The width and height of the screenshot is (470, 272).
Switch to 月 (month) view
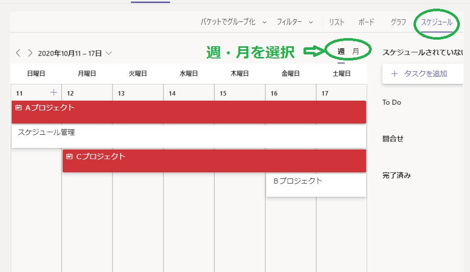click(x=356, y=51)
